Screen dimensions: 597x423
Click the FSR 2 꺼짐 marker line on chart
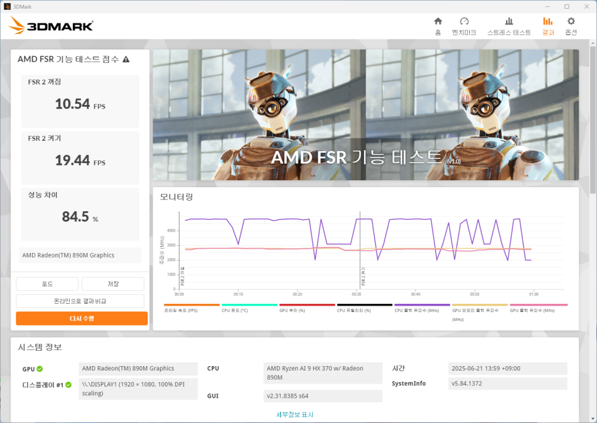[179, 251]
